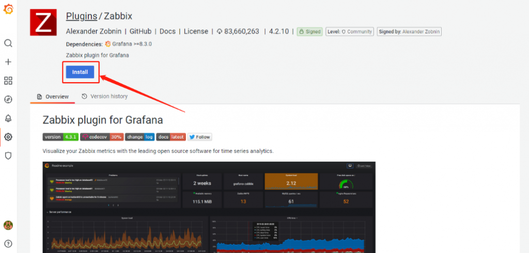Open the user avatar profile icon
The height and width of the screenshot is (253, 529).
[x=8, y=225]
